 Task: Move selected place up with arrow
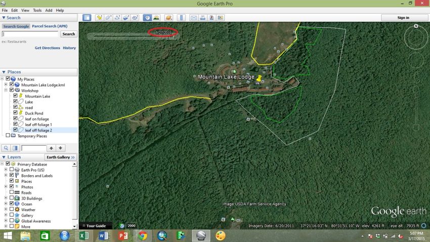51,148
